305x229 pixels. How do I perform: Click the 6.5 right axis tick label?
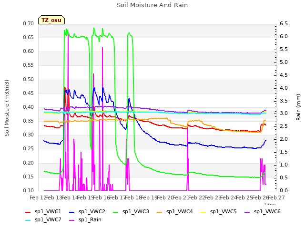(284, 23)
